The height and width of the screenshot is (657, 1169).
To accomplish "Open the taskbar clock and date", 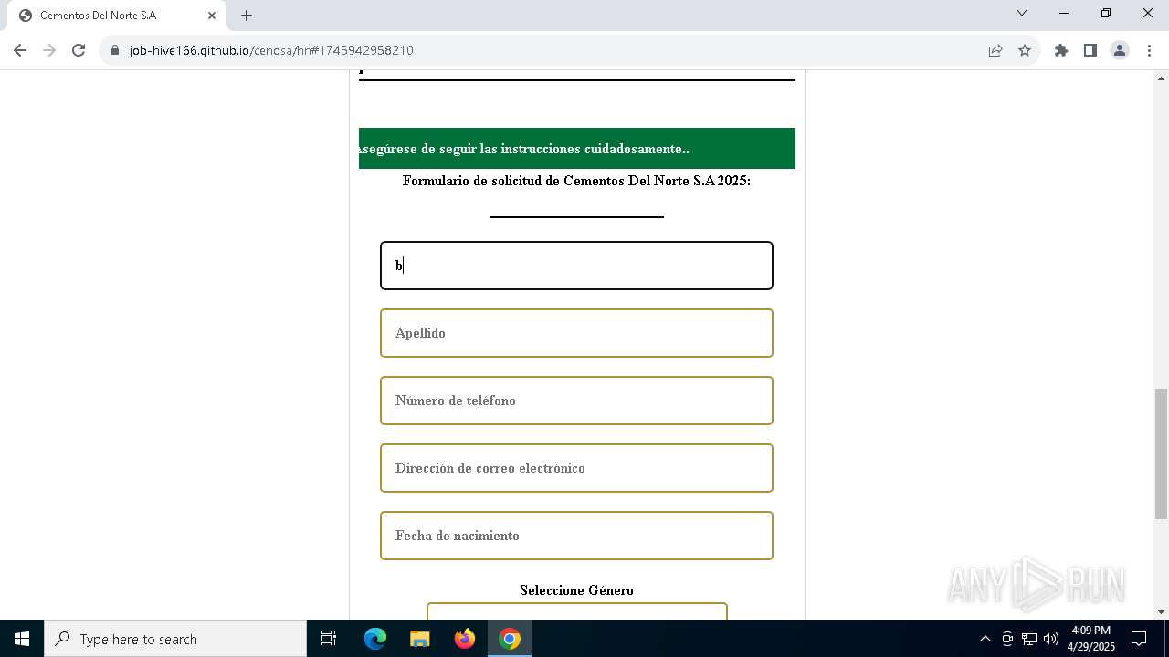I will (x=1091, y=639).
